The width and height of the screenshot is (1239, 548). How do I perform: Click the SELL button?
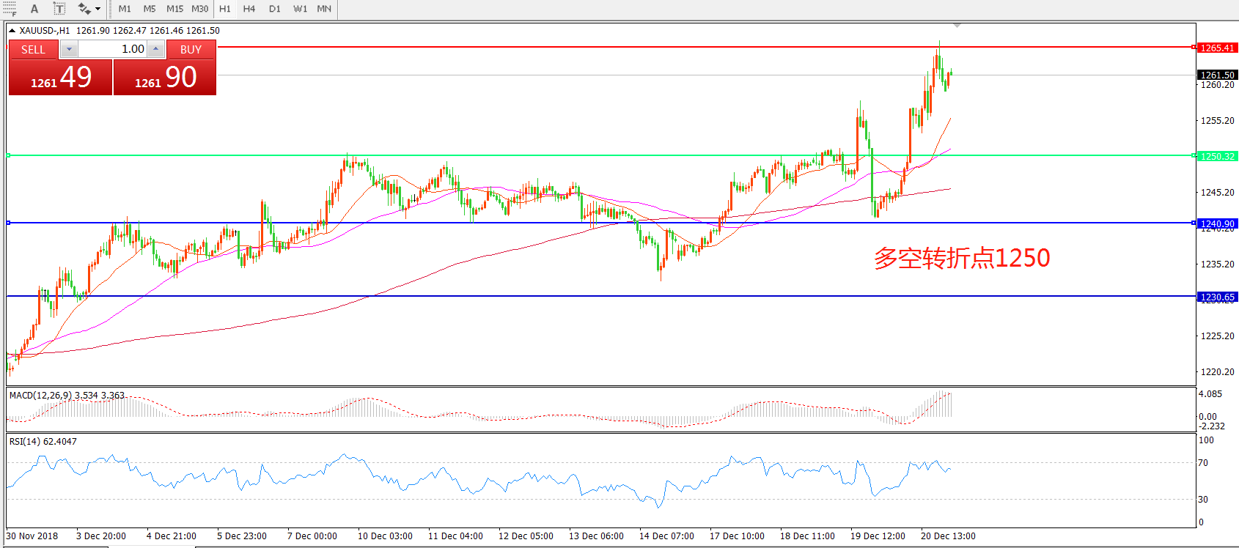click(33, 49)
